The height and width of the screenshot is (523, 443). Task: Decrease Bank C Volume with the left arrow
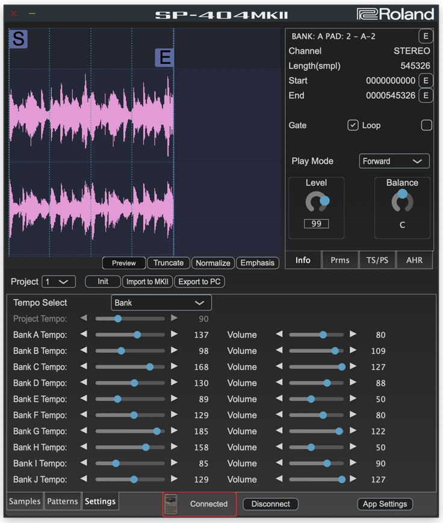[x=279, y=367]
